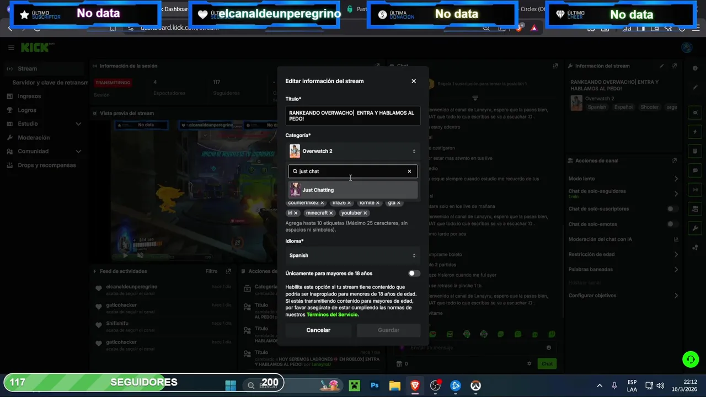Viewport: 706px width, 397px height.
Task: Click the taskbar volume icon
Action: (x=660, y=385)
